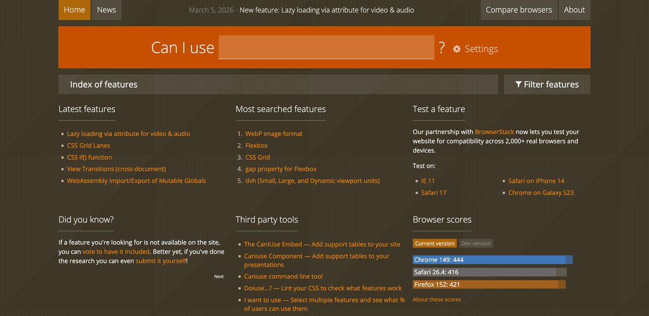Open Caniuse command line tool link
Image resolution: width=649 pixels, height=316 pixels.
coord(283,276)
